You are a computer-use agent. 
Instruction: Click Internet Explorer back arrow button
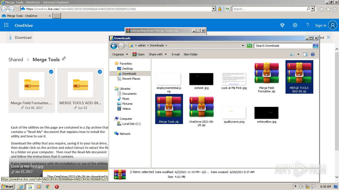tap(4, 9)
